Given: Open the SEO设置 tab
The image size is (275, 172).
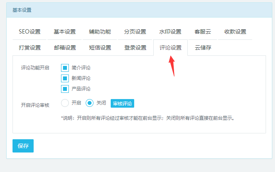Looking at the screenshot, I should tap(30, 32).
